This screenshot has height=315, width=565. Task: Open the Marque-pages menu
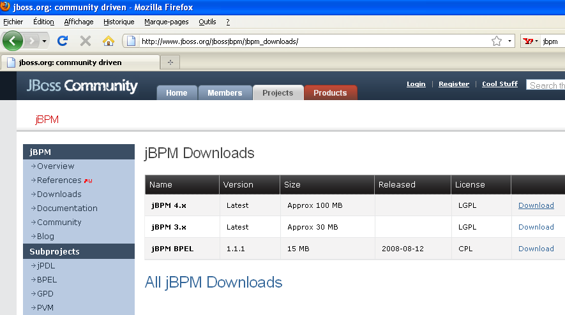[166, 22]
